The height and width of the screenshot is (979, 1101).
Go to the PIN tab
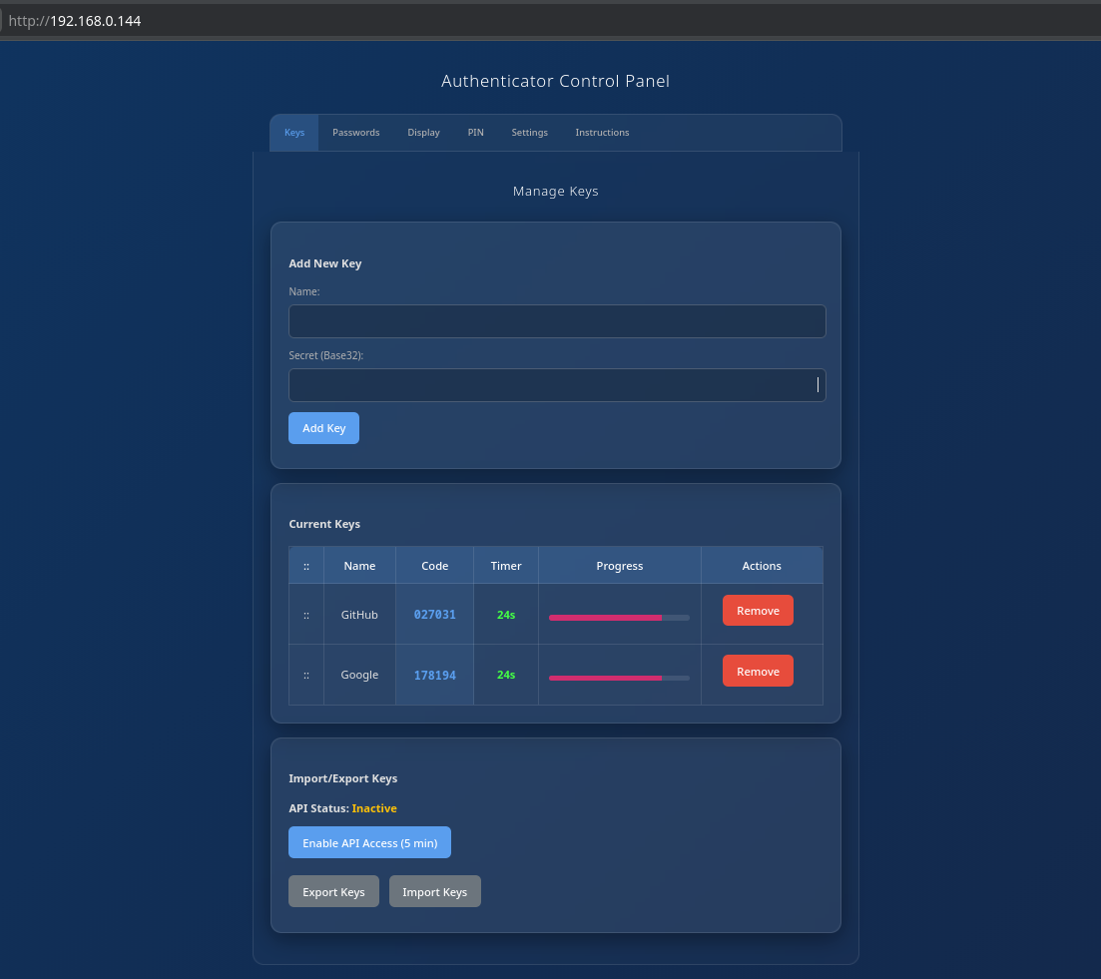click(476, 133)
